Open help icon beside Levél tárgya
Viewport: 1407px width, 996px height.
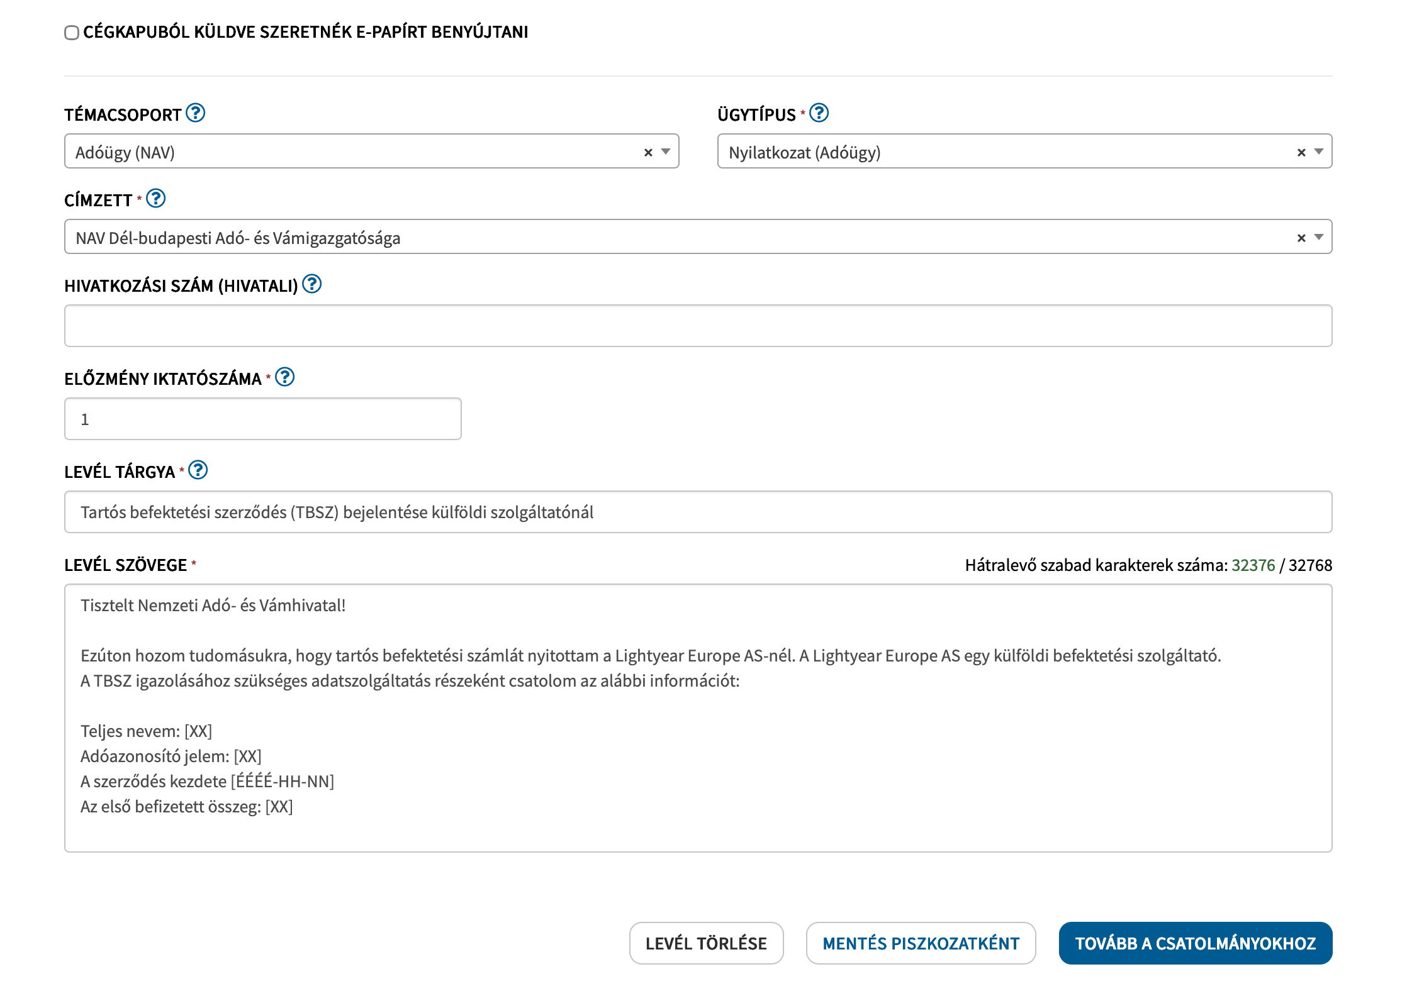point(198,470)
